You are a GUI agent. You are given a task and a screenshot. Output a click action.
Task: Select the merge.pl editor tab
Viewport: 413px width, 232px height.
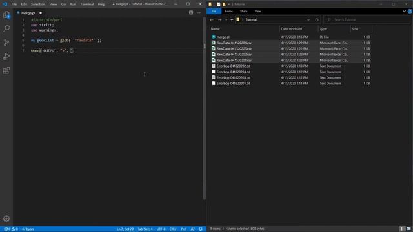click(30, 13)
